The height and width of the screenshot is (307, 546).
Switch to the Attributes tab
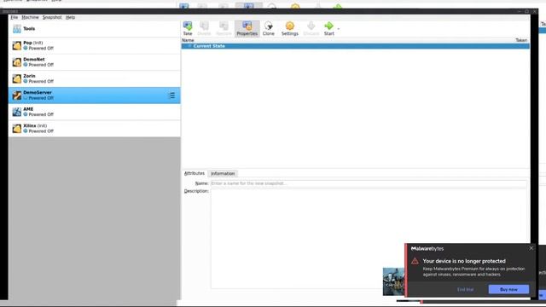click(195, 173)
